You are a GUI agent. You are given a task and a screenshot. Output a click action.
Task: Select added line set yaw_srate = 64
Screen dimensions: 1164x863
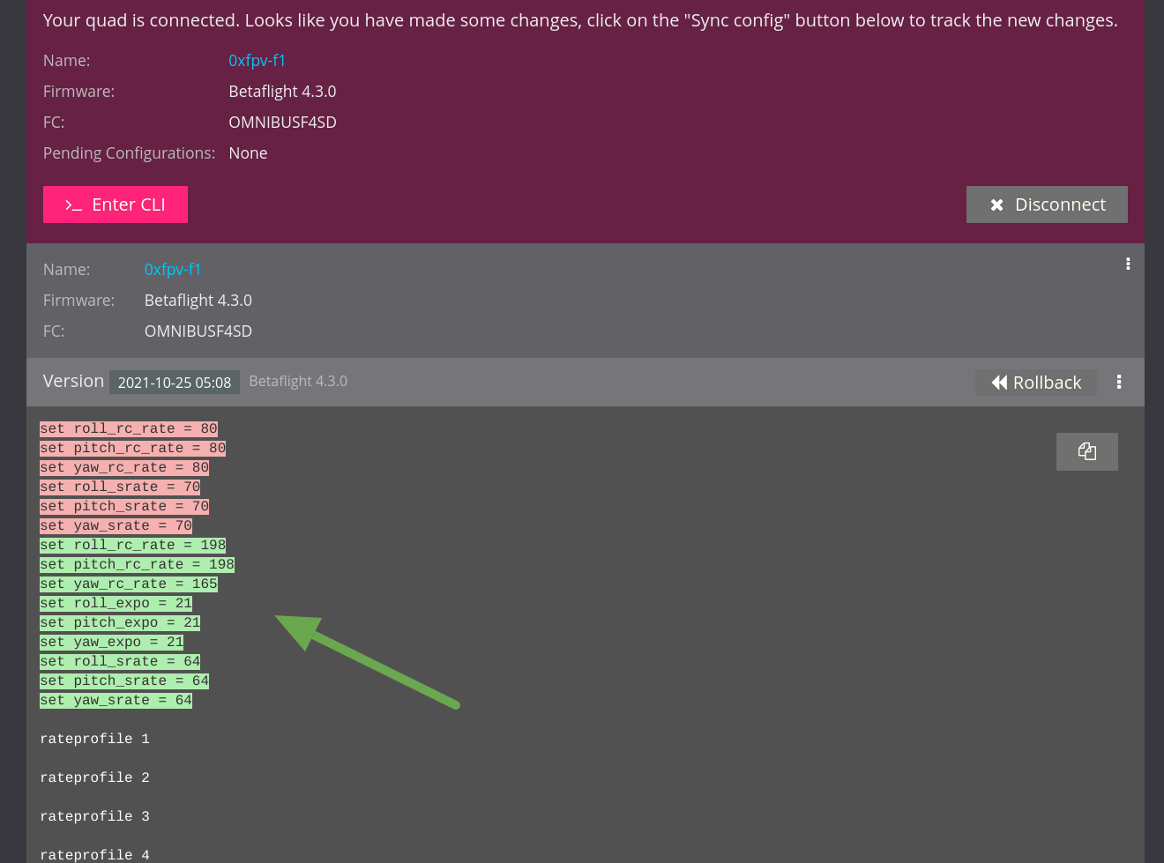click(x=116, y=701)
